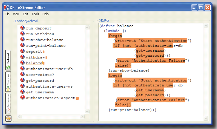
Task: Click the lambda icon beside get-username
Action: pyautogui.click(x=22, y=92)
